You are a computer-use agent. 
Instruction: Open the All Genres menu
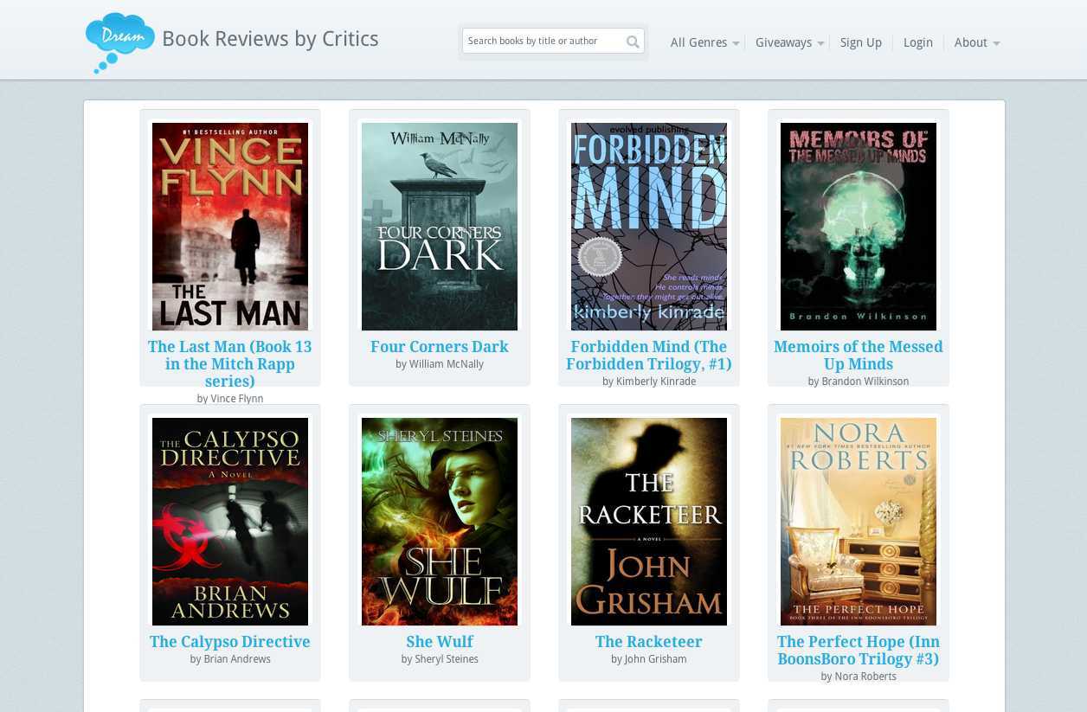click(698, 42)
